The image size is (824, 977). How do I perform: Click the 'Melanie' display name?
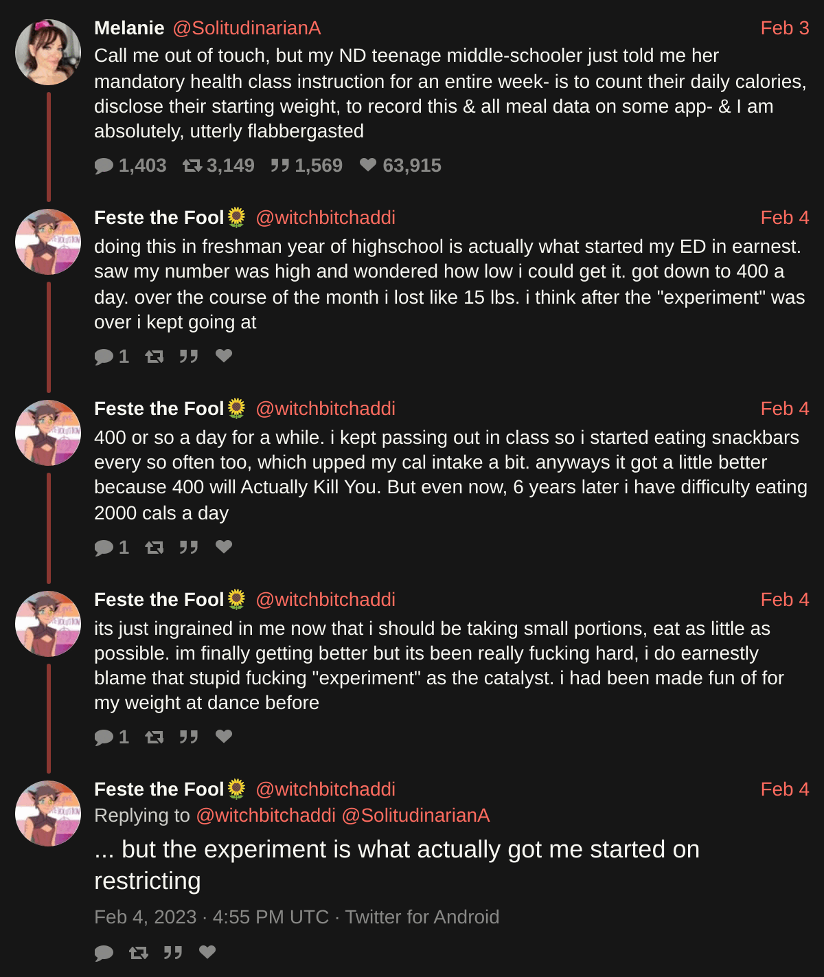pos(129,28)
